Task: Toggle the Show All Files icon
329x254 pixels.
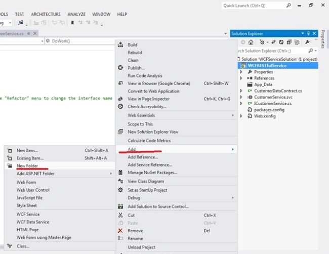Action: coord(297,42)
